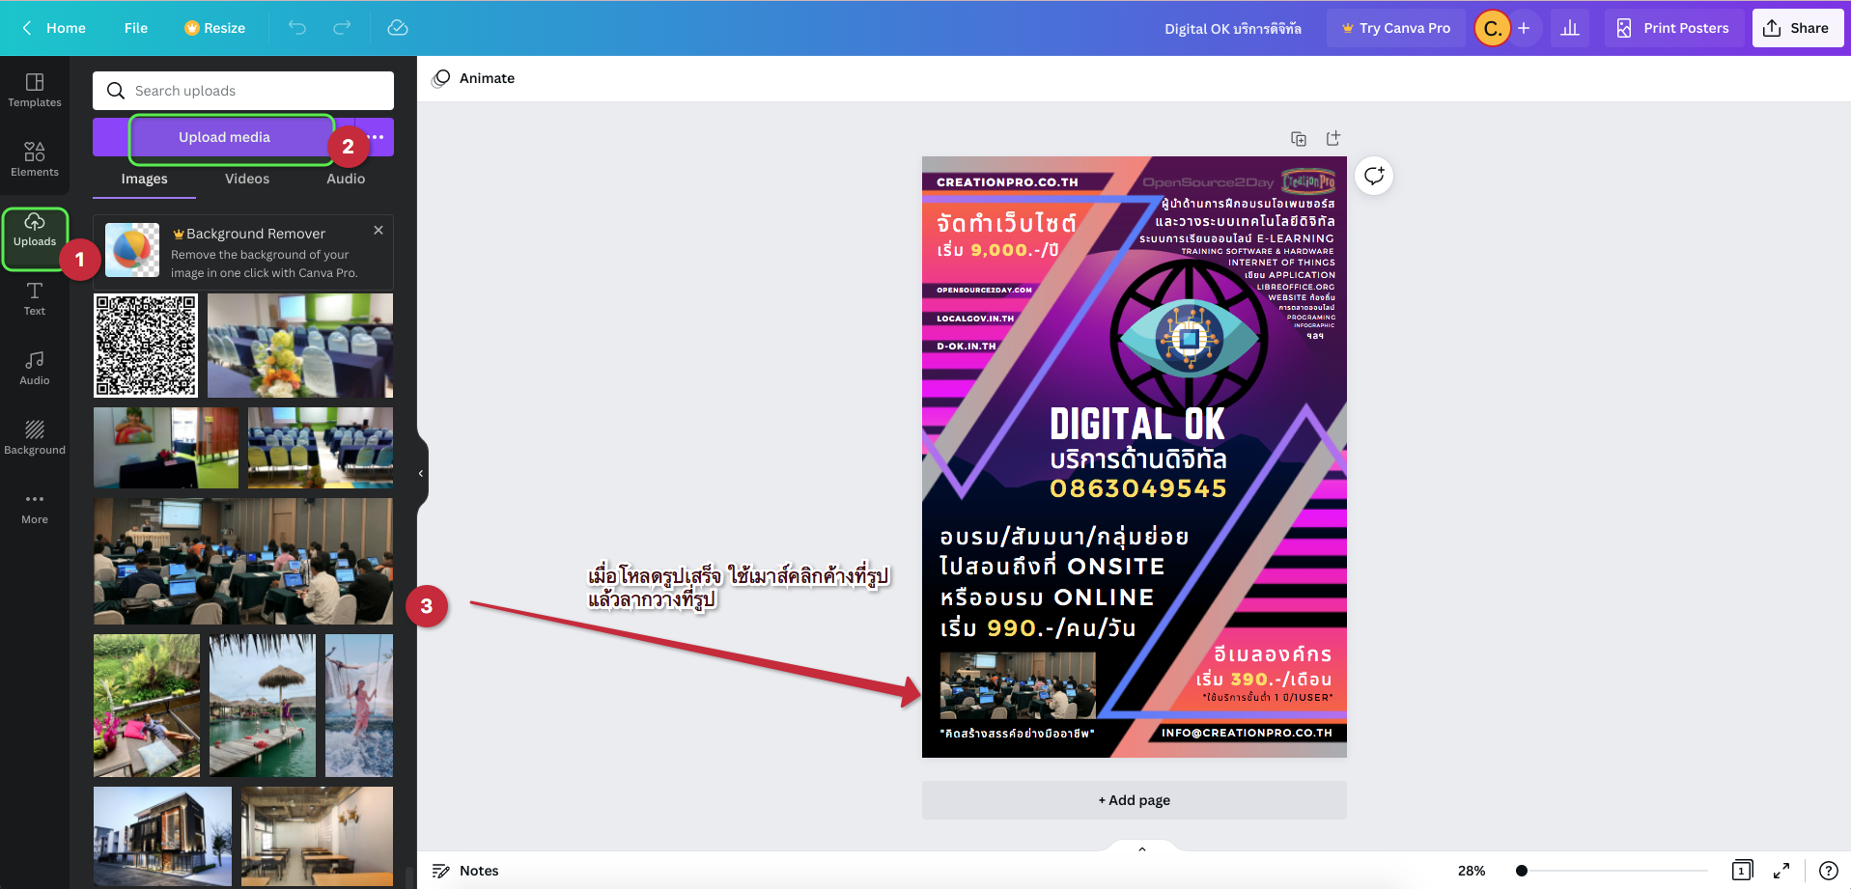Click the Undo arrow icon
The height and width of the screenshot is (889, 1851).
pos(297,28)
